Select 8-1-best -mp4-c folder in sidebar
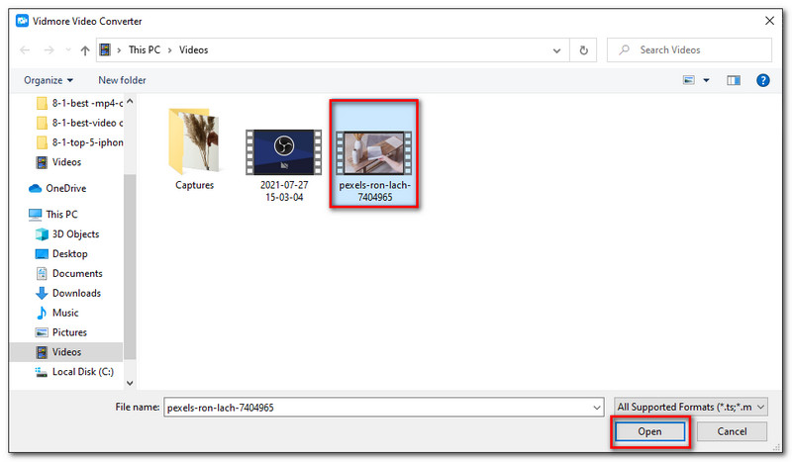 [80, 103]
